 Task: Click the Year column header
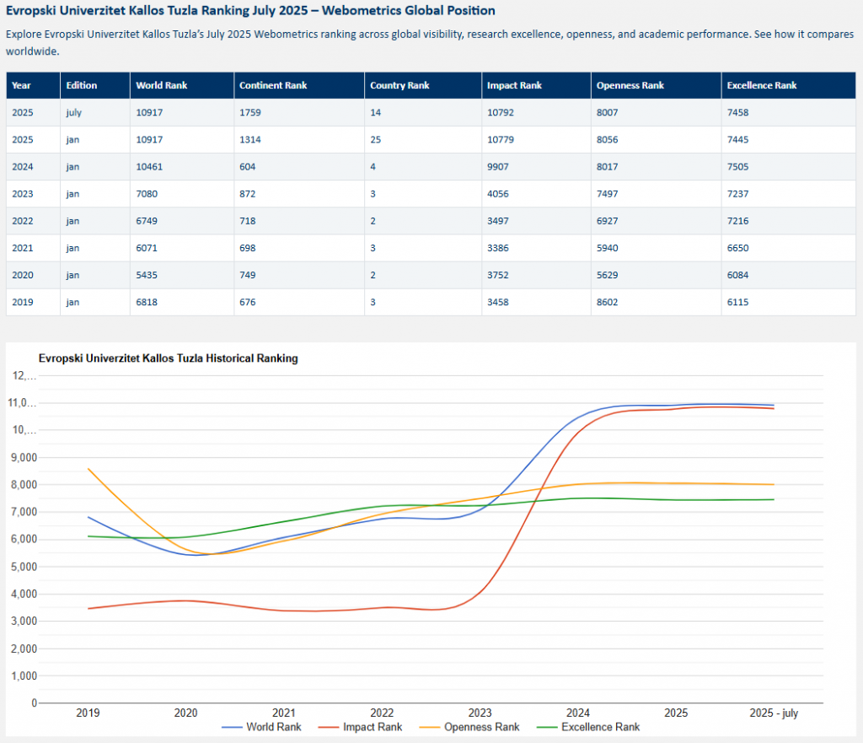click(33, 85)
